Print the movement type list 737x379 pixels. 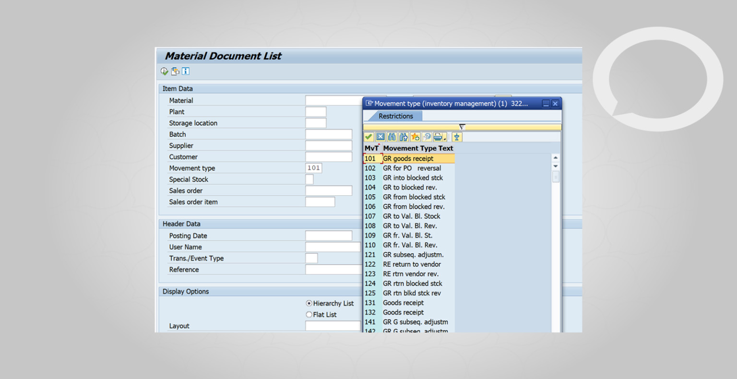pos(438,137)
